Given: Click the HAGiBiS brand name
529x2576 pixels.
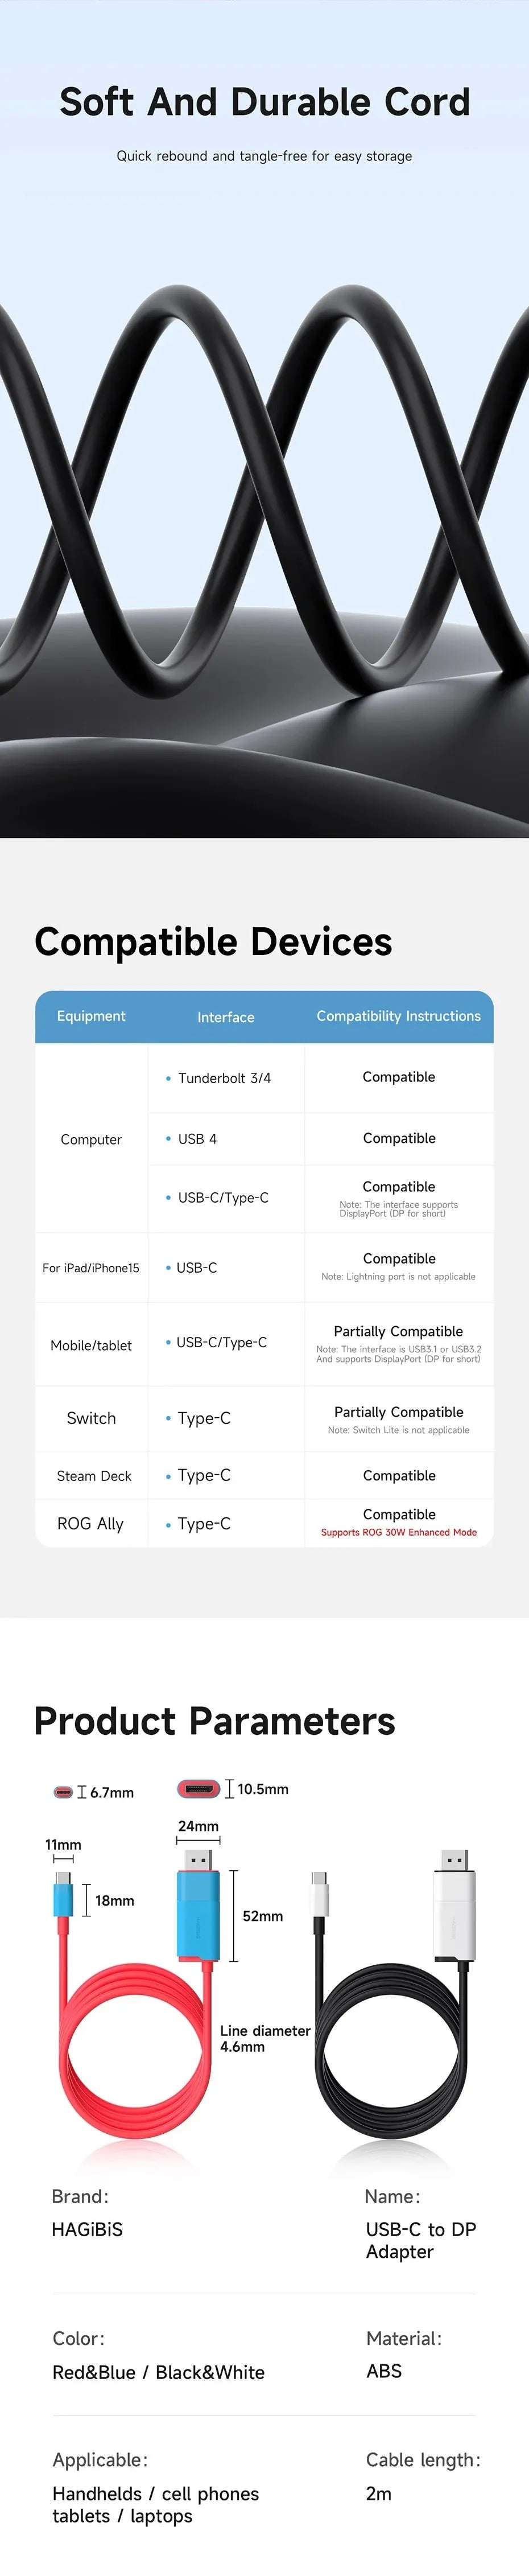Looking at the screenshot, I should pos(87,2229).
